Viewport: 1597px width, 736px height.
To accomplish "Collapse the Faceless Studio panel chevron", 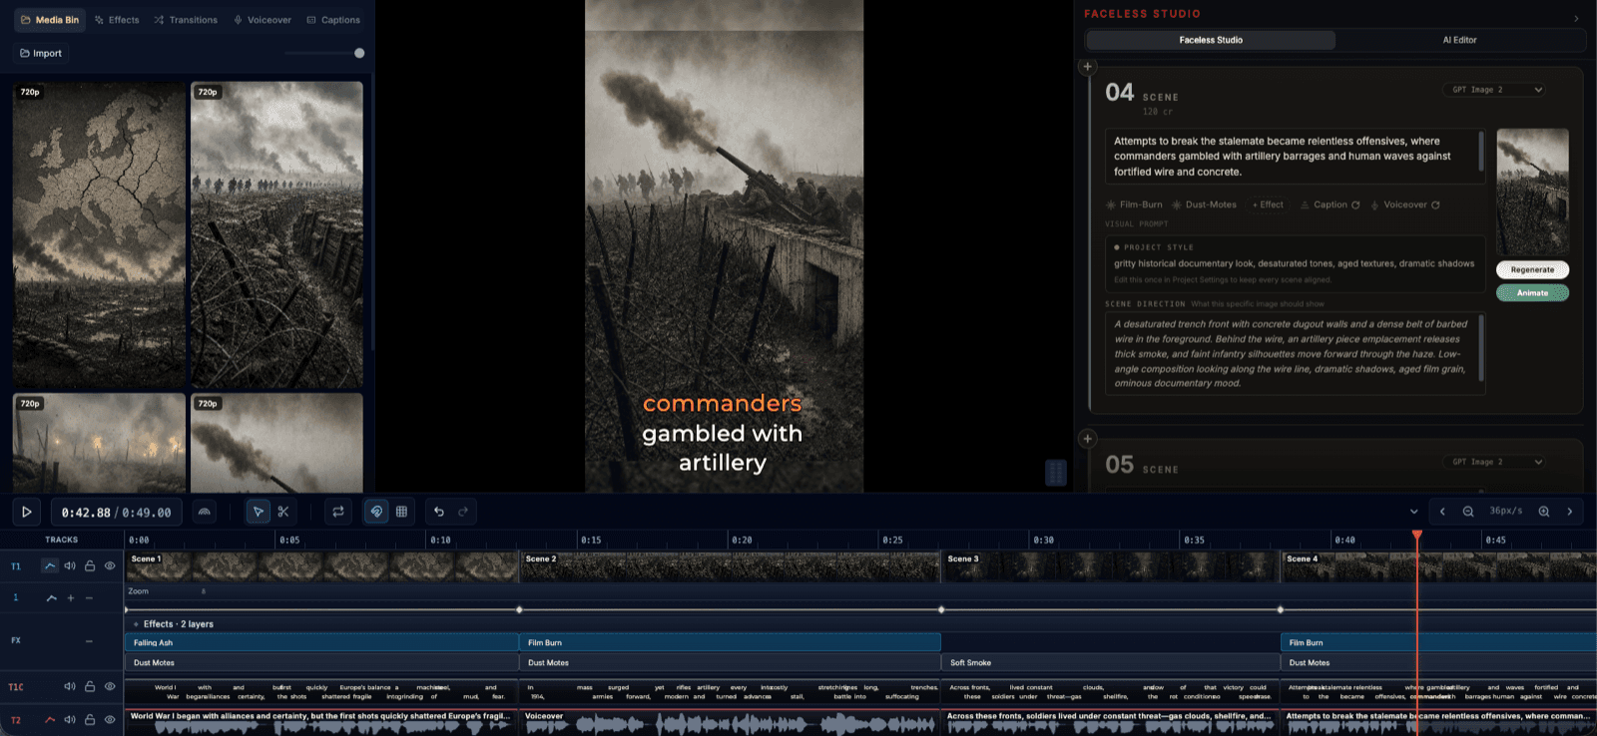I will coord(1576,18).
